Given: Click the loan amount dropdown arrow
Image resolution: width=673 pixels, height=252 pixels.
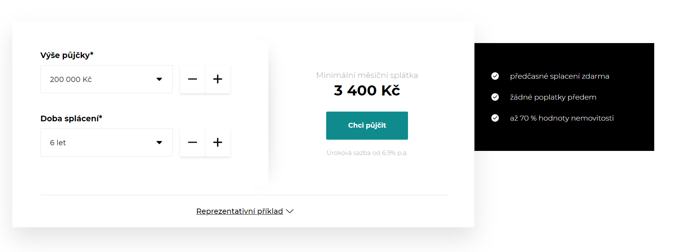Looking at the screenshot, I should coord(159,79).
